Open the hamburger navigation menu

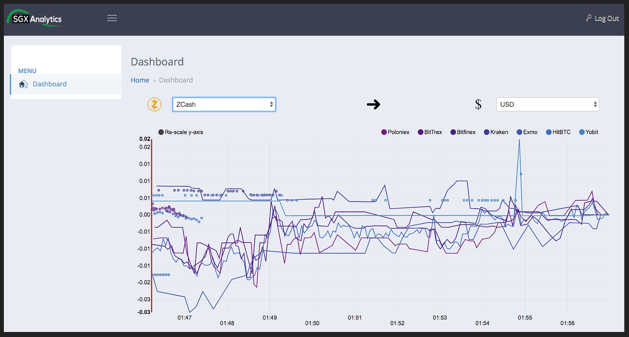(112, 18)
